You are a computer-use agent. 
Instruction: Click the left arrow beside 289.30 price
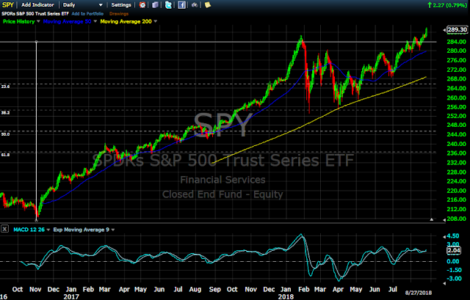pyautogui.click(x=444, y=30)
